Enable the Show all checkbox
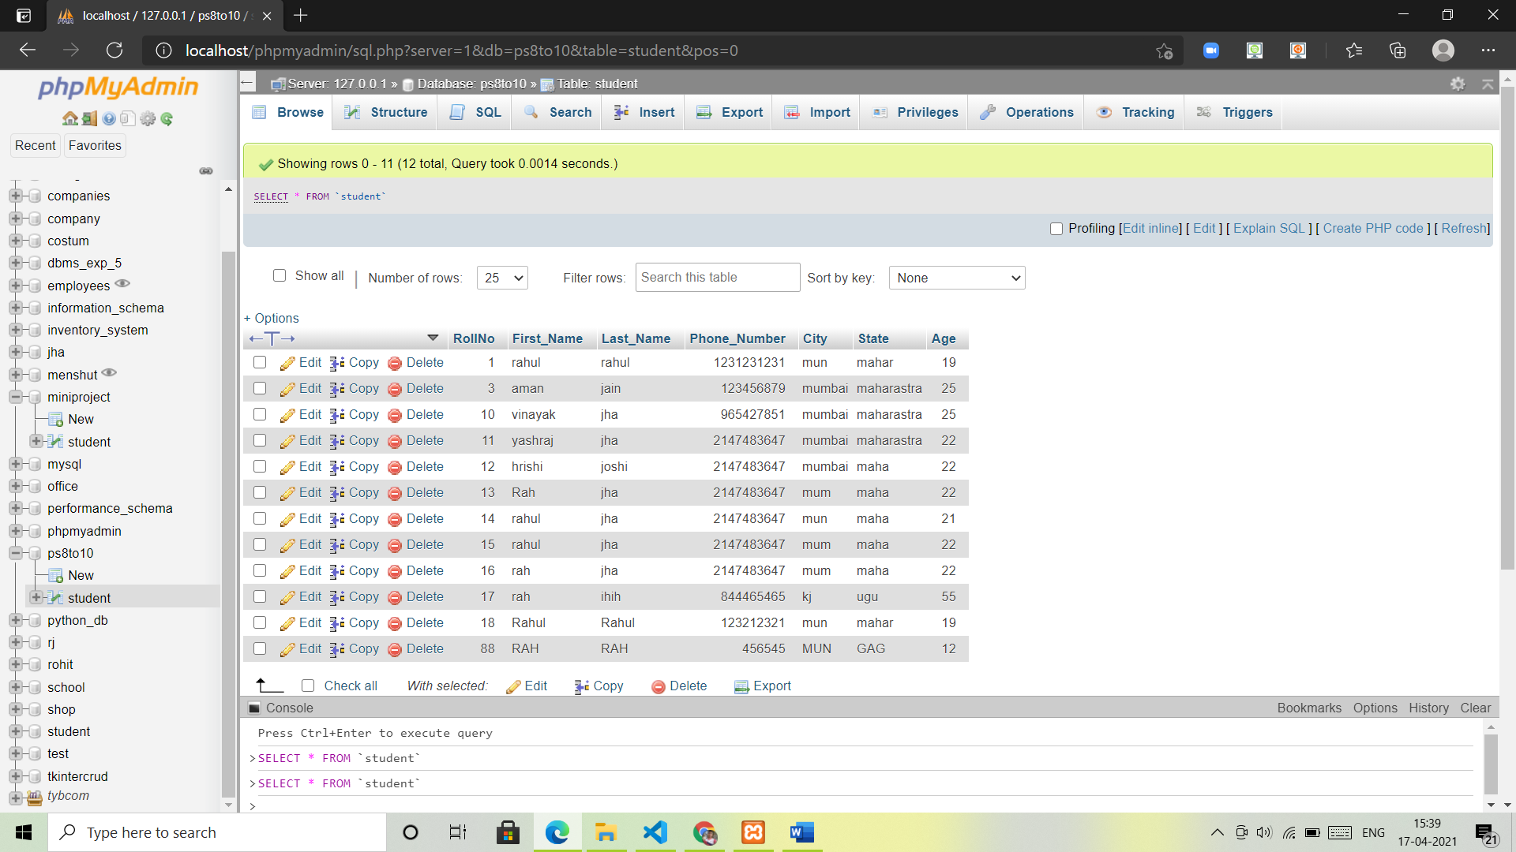The image size is (1516, 852). pyautogui.click(x=280, y=276)
